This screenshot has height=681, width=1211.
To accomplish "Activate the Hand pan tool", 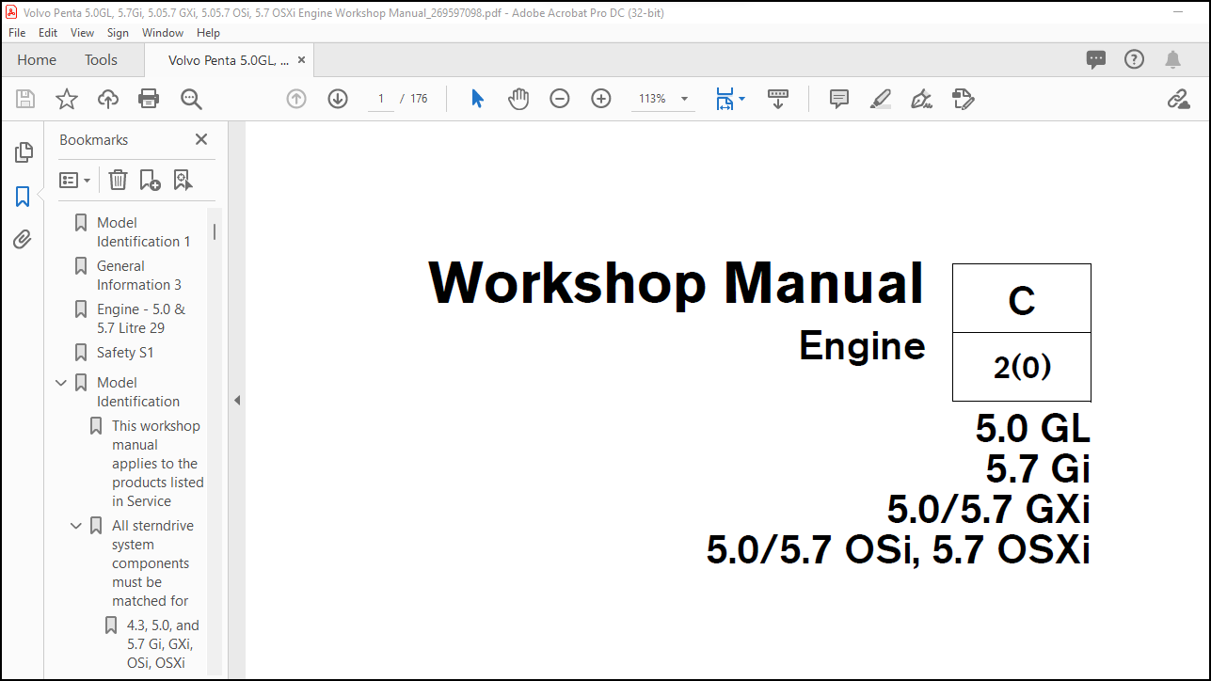I will 518,99.
